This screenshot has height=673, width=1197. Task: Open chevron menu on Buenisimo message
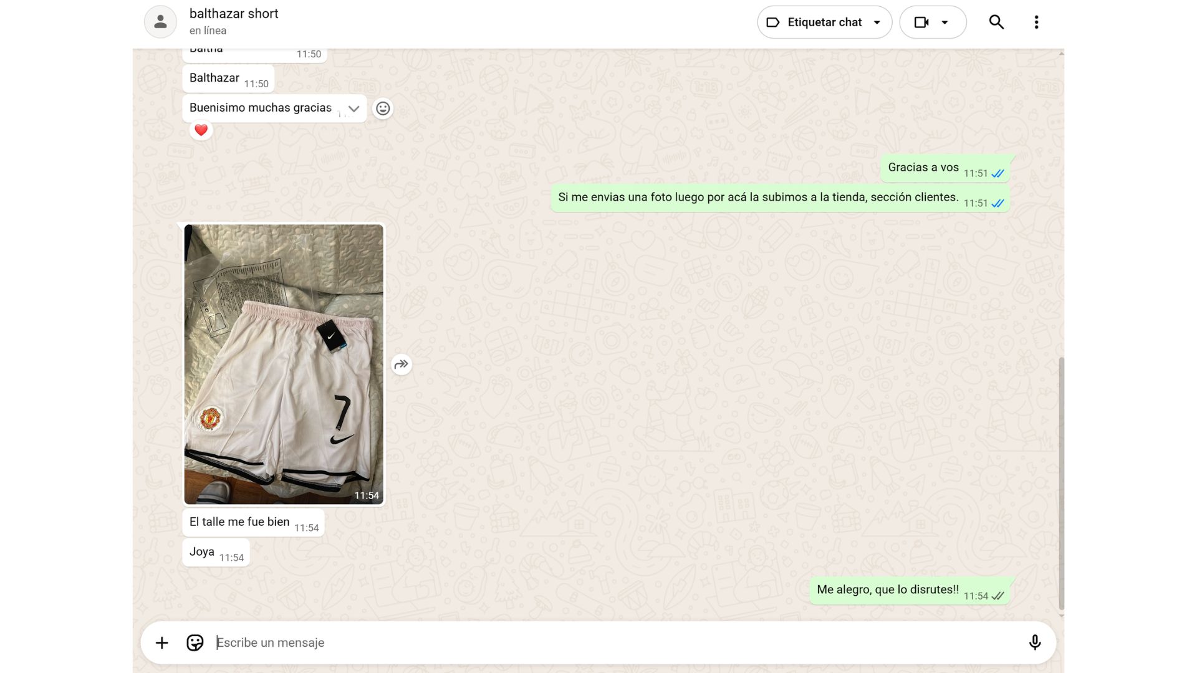click(x=353, y=108)
